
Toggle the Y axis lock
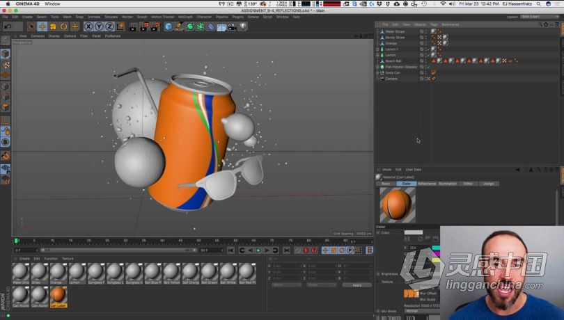coord(99,26)
